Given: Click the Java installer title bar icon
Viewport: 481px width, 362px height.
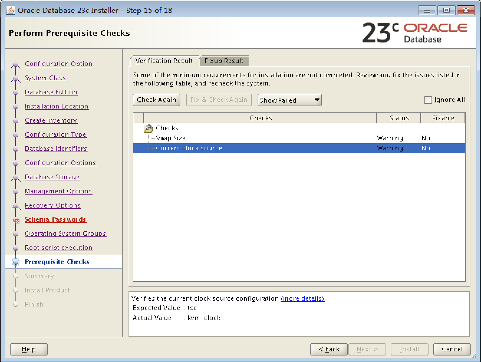Looking at the screenshot, I should (11, 10).
